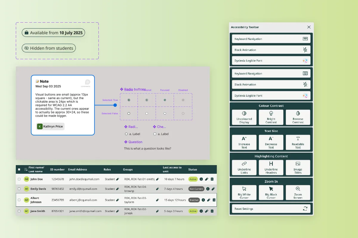
Task: Enable Image Titles option
Action: tap(298, 167)
